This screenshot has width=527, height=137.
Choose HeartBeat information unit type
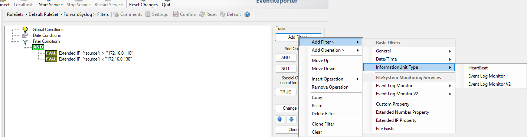point(491,68)
